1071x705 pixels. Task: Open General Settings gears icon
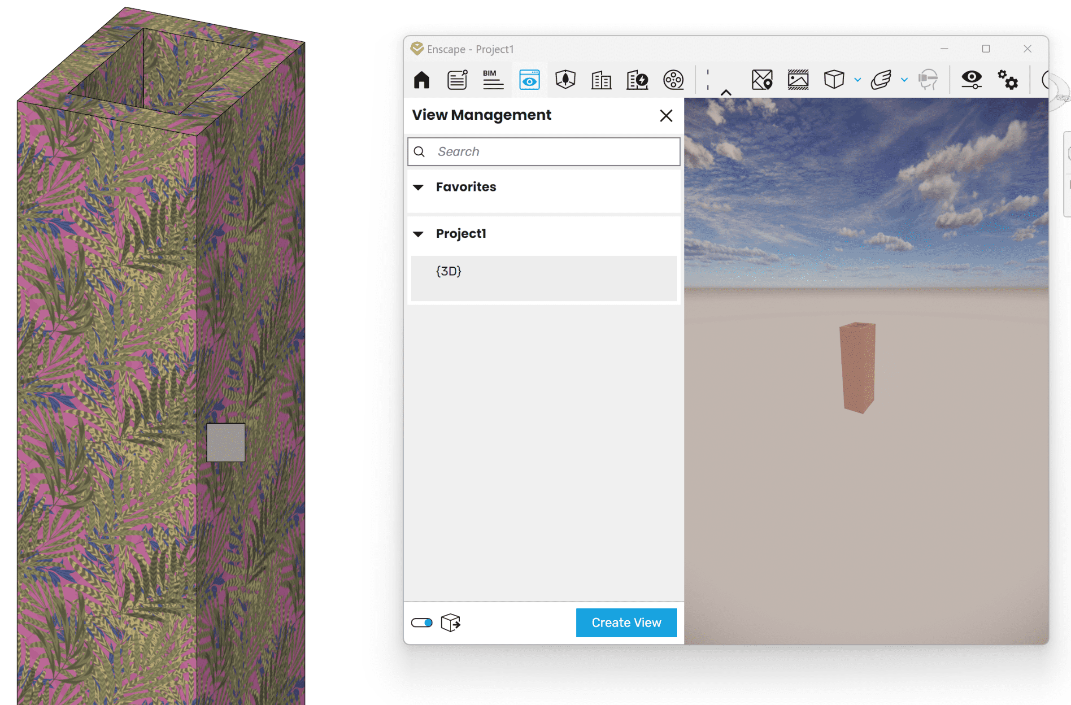click(1008, 80)
